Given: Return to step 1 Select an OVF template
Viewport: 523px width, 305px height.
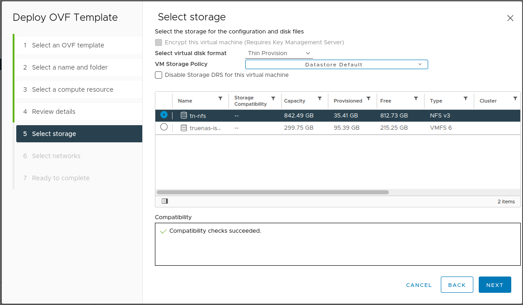Looking at the screenshot, I should pyautogui.click(x=68, y=45).
